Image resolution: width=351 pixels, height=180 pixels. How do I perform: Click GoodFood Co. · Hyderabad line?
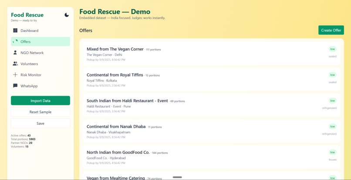pos(106,158)
